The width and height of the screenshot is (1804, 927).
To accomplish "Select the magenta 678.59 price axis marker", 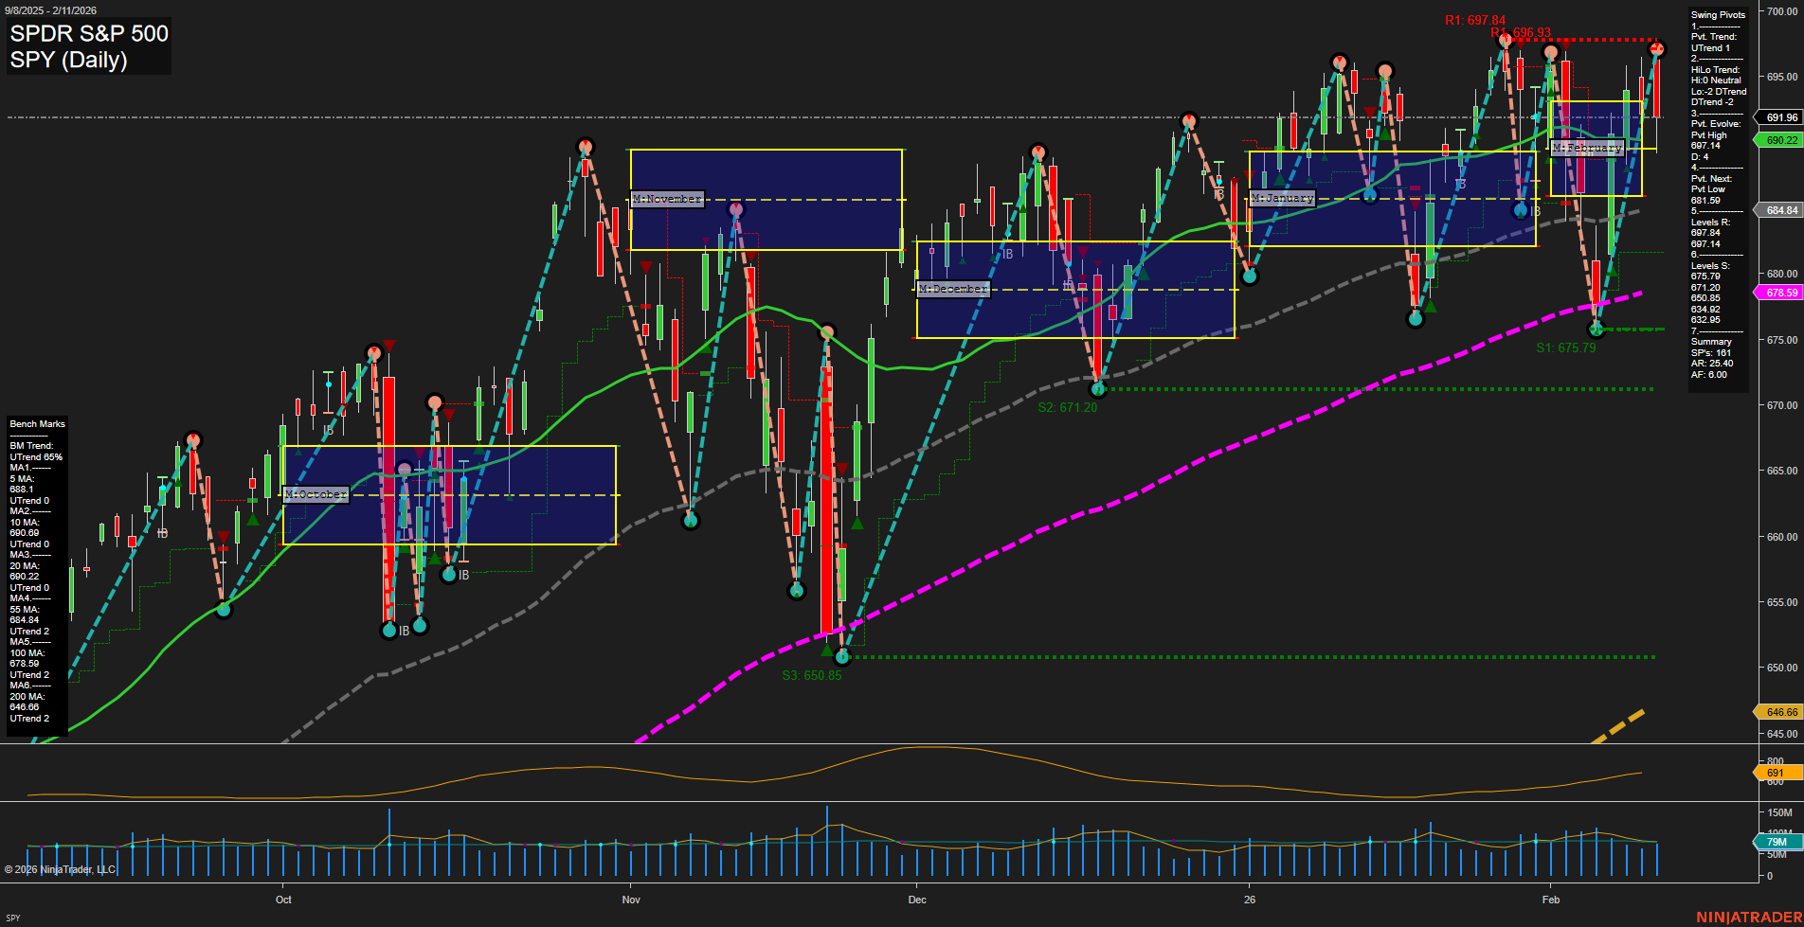I will tap(1780, 294).
